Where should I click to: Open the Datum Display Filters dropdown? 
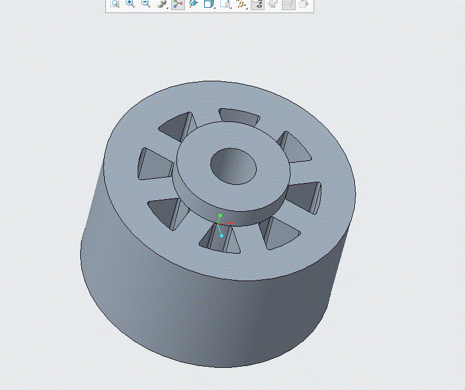click(242, 4)
